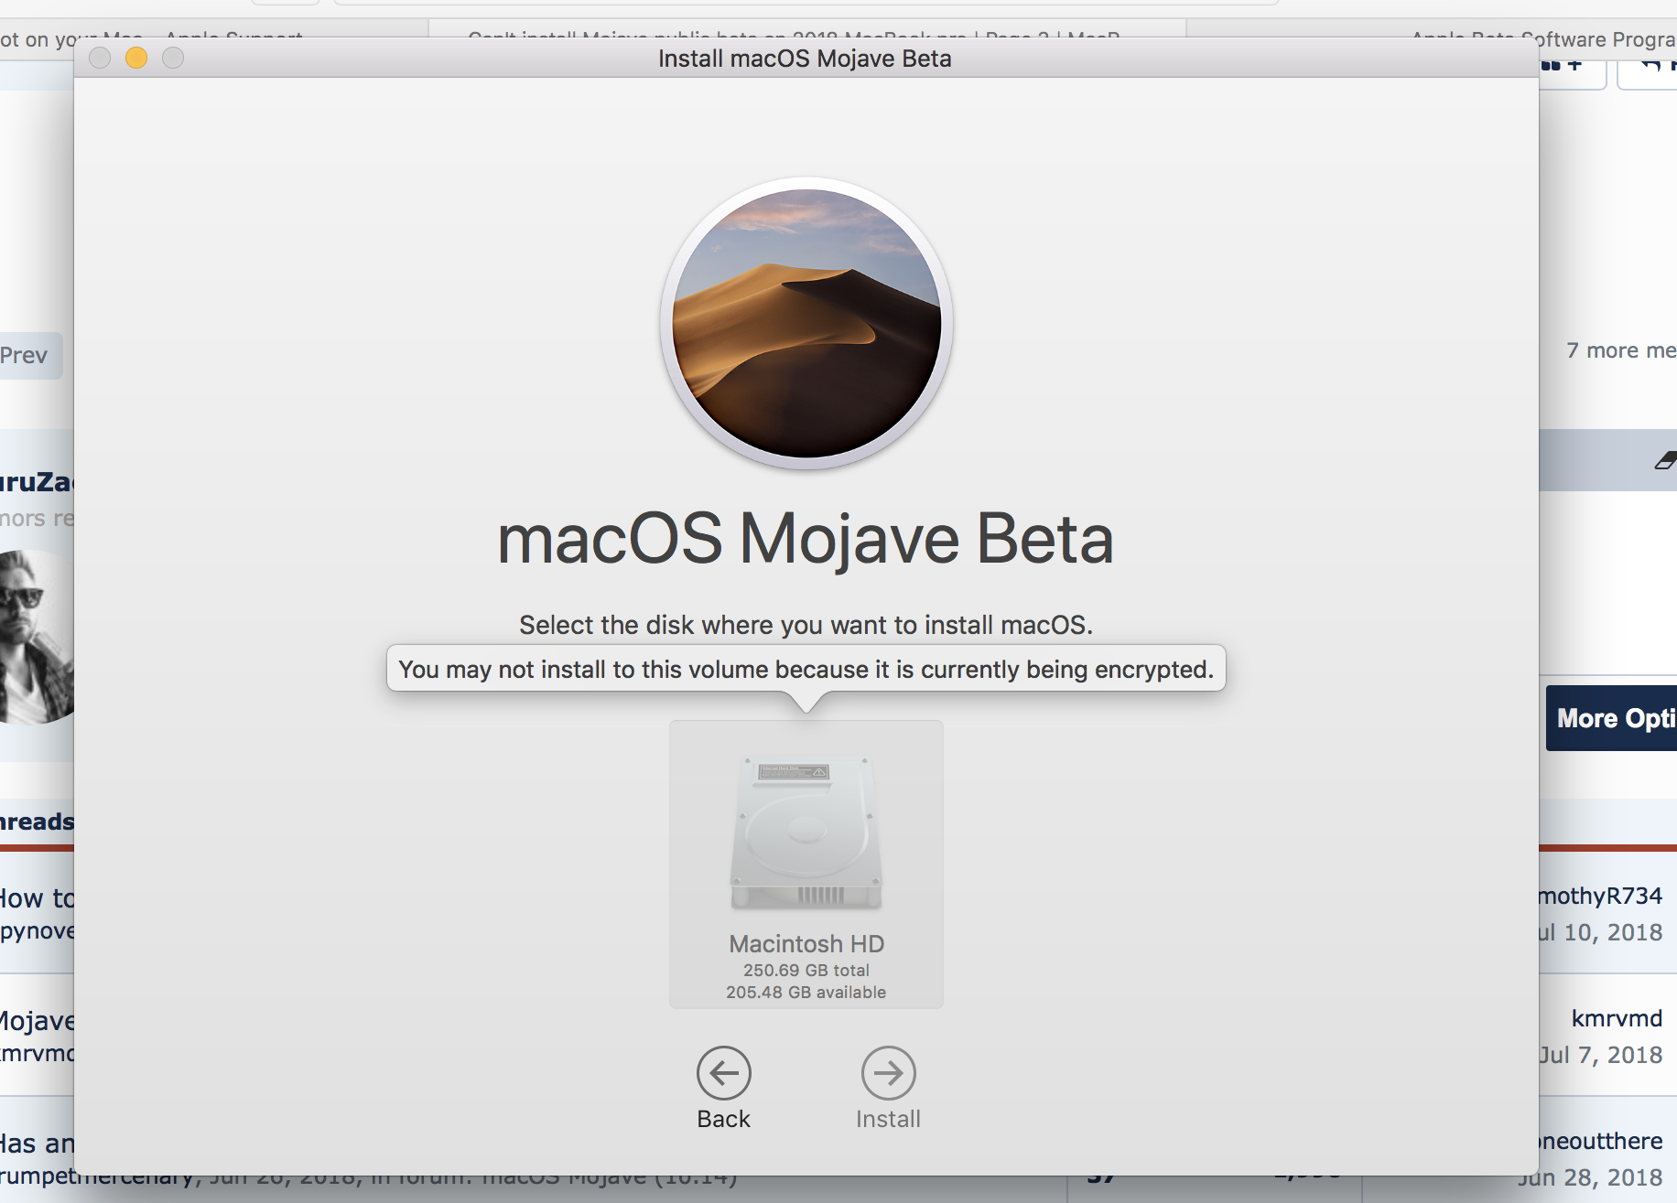1677x1203 pixels.
Task: Open the mothyR734 user link in the forum
Action: point(1600,896)
